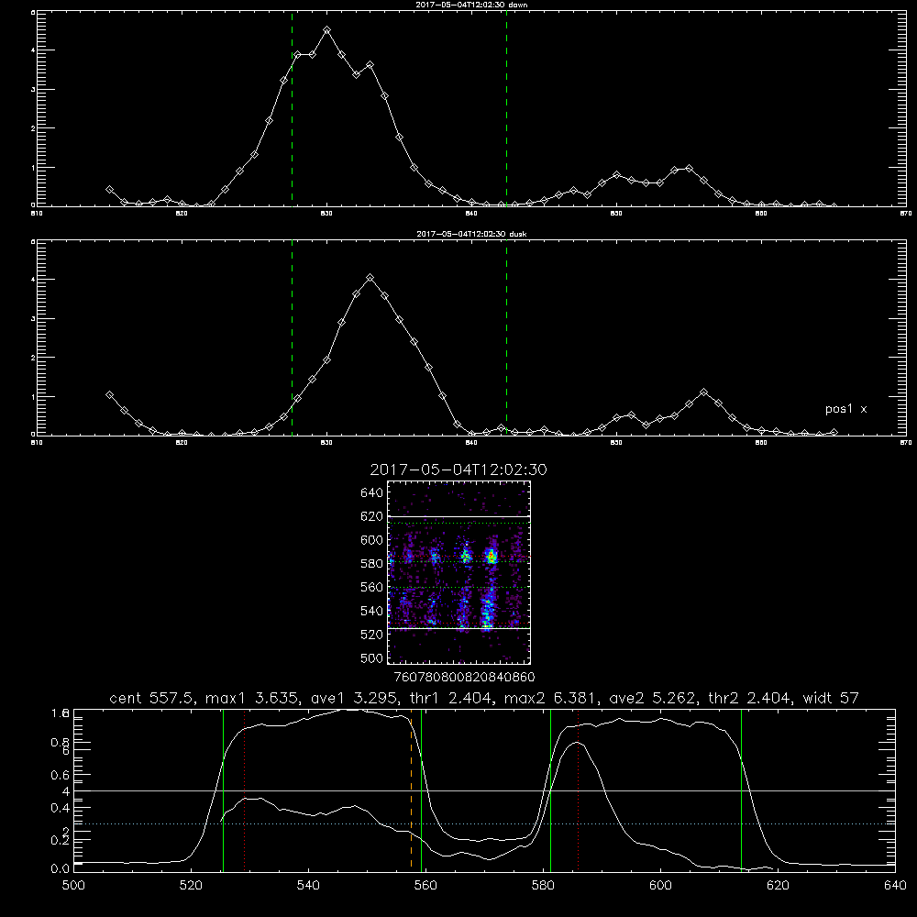This screenshot has width=917, height=917.
Task: Select the leftmost solid green vertical line in bottom plot
Action: pyautogui.click(x=223, y=790)
